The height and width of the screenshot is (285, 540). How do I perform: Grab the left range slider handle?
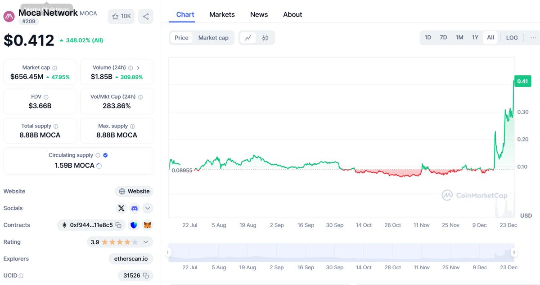point(169,253)
